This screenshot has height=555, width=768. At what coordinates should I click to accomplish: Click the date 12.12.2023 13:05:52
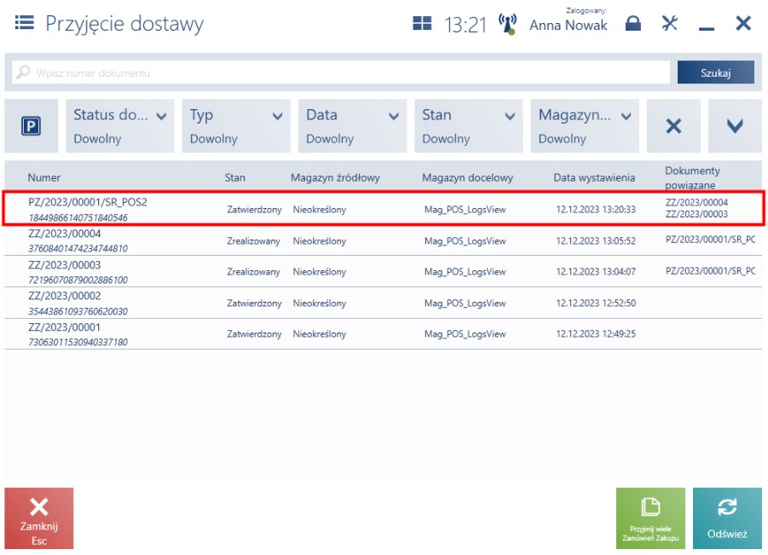tap(596, 241)
